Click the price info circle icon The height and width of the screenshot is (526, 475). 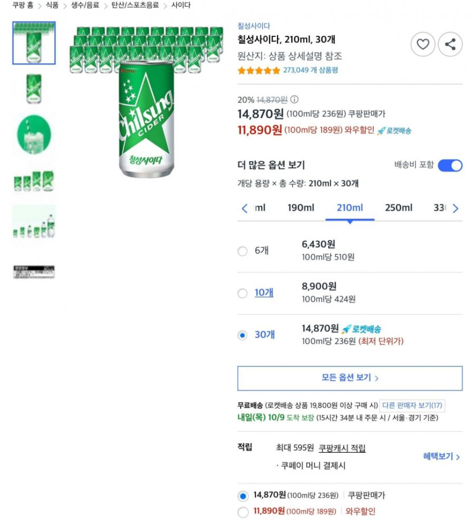tap(294, 100)
